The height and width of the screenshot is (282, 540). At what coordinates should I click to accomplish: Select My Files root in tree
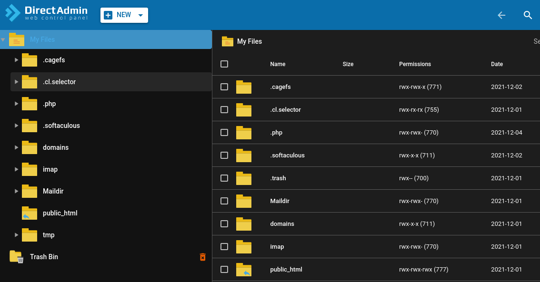pyautogui.click(x=106, y=39)
